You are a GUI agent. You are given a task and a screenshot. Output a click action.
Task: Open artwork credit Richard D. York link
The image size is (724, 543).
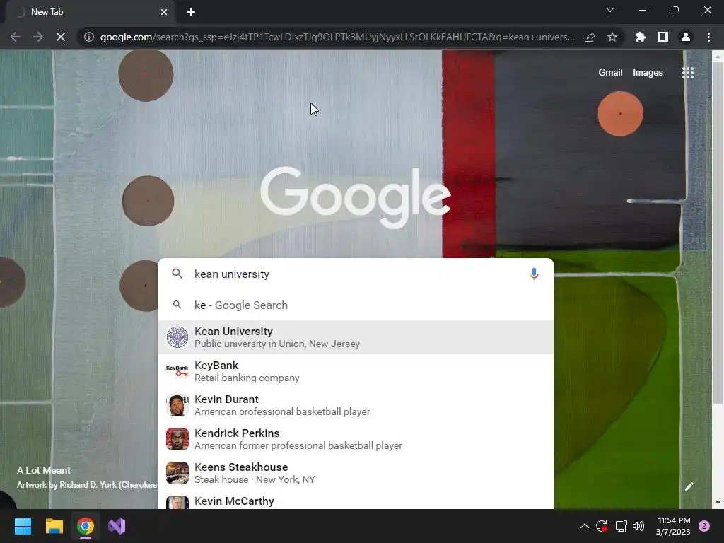(87, 485)
